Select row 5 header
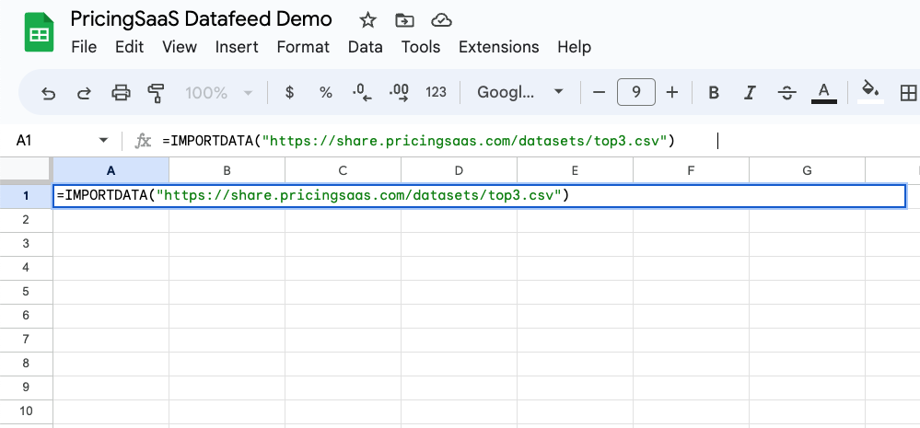 click(26, 292)
